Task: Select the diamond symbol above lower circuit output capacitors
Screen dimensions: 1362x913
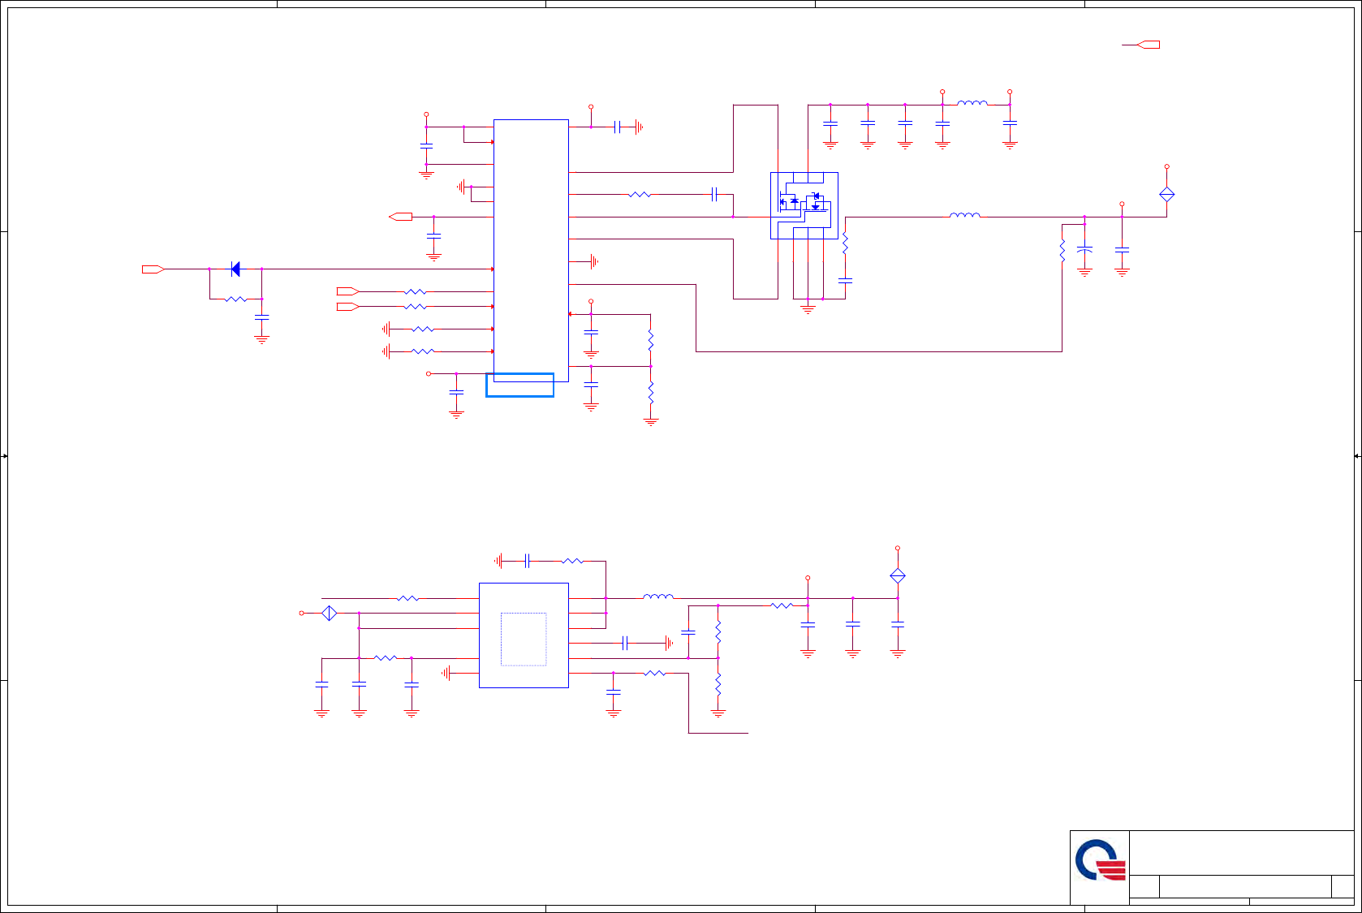Action: [898, 575]
